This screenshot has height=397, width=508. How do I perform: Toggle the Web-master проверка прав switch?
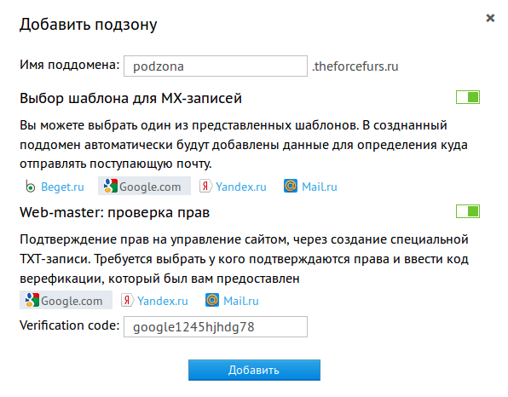coord(467,211)
